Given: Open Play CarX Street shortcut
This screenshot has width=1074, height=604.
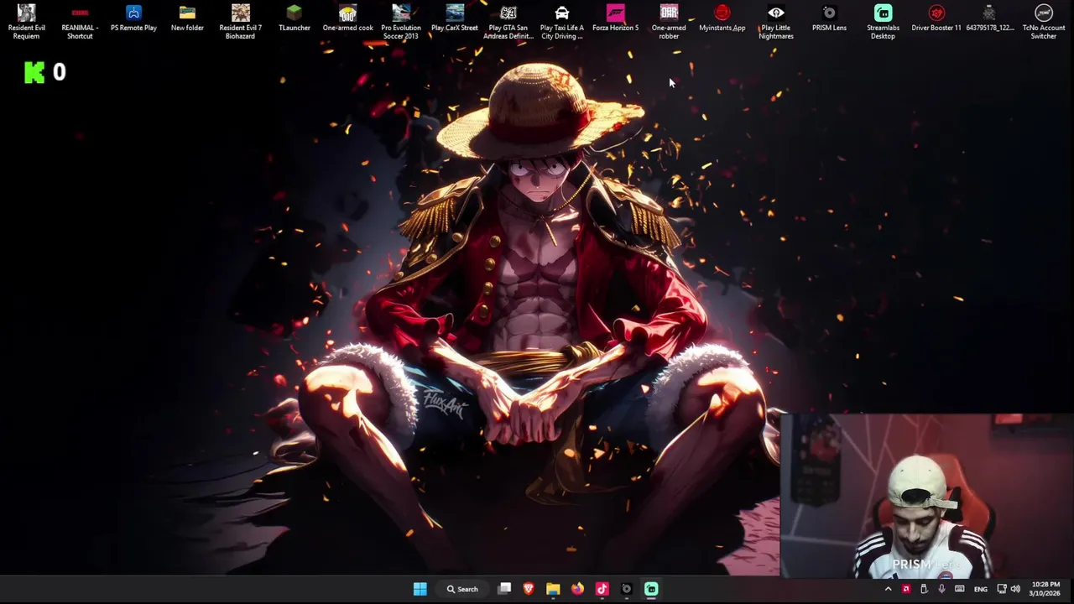Looking at the screenshot, I should [455, 18].
